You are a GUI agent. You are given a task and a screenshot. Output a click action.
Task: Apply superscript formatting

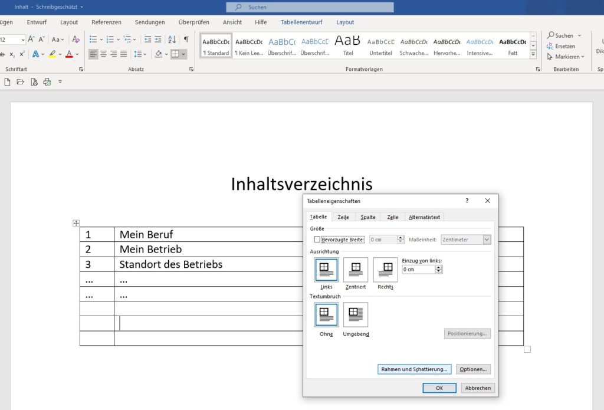pyautogui.click(x=22, y=54)
